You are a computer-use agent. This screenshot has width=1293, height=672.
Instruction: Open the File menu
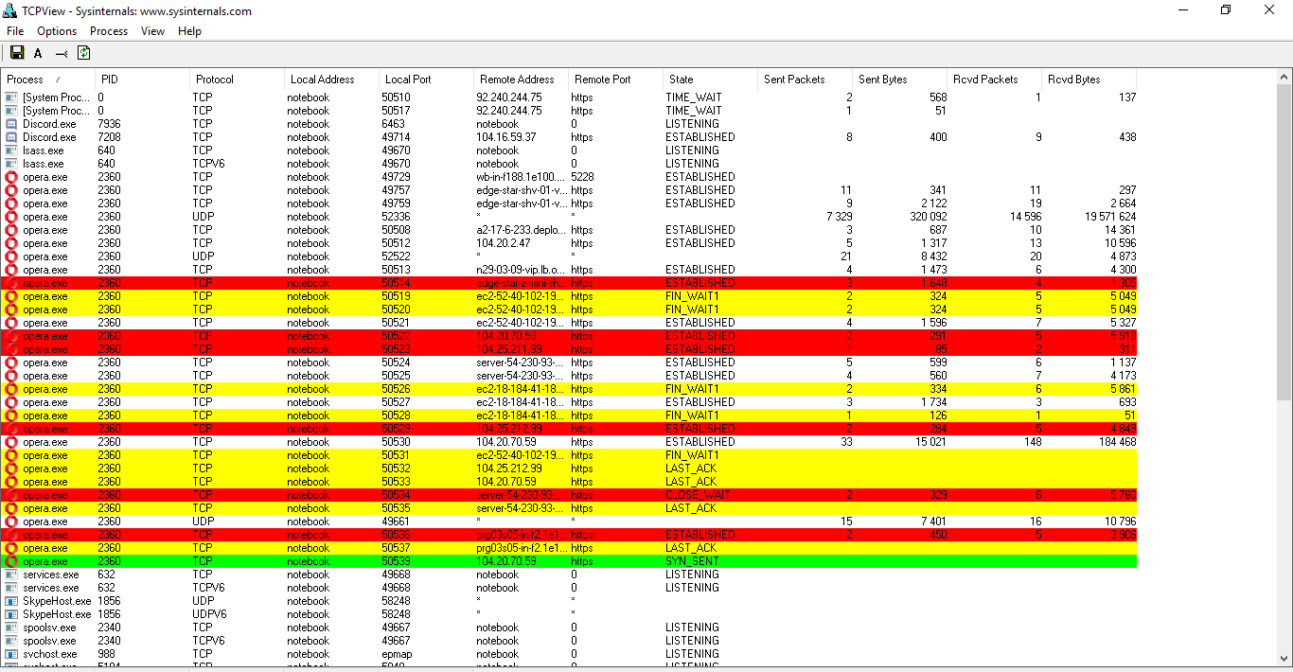15,31
